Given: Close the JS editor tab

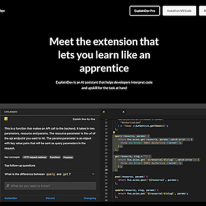Looking at the screenshot, I should point(124,112).
